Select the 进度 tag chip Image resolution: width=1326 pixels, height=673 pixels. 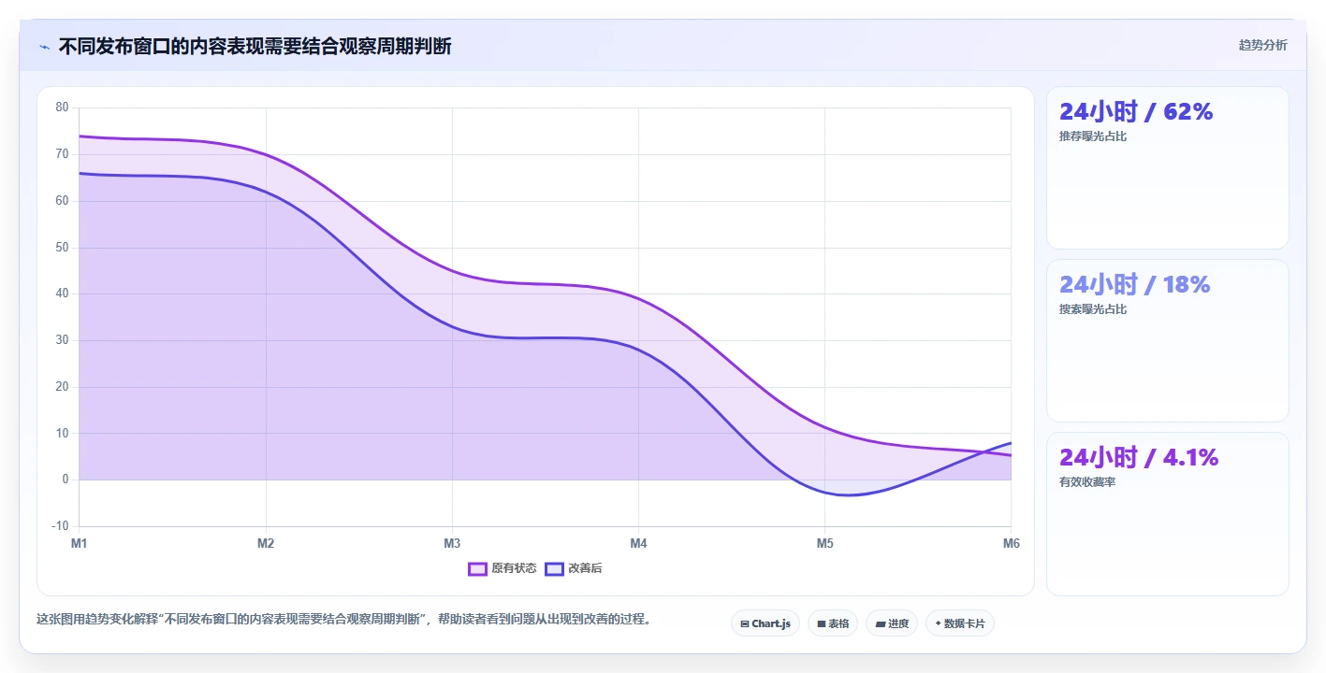coord(891,623)
